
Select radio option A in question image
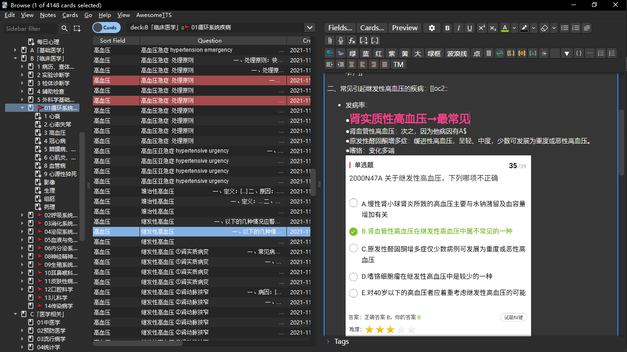tap(353, 203)
